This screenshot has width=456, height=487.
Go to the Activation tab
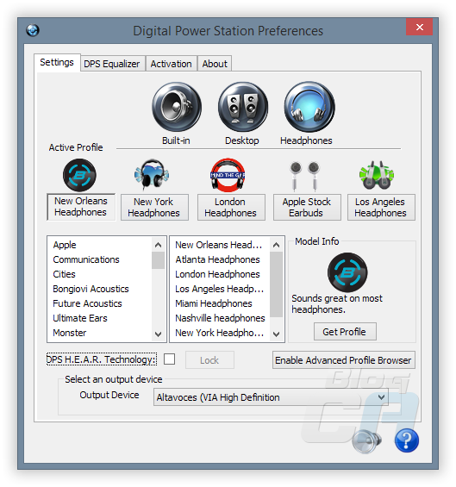coord(172,64)
